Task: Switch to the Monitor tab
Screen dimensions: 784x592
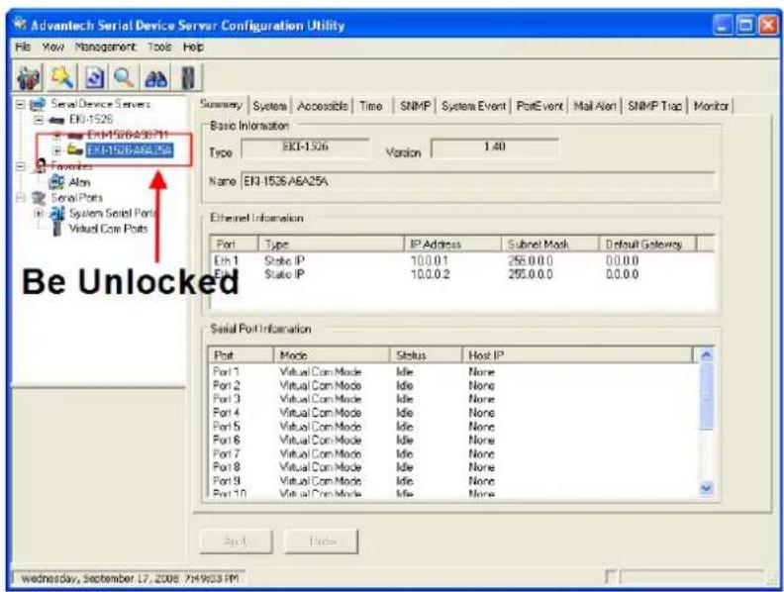Action: (x=711, y=106)
